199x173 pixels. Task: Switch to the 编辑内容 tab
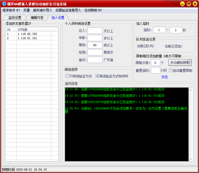click(x=37, y=18)
